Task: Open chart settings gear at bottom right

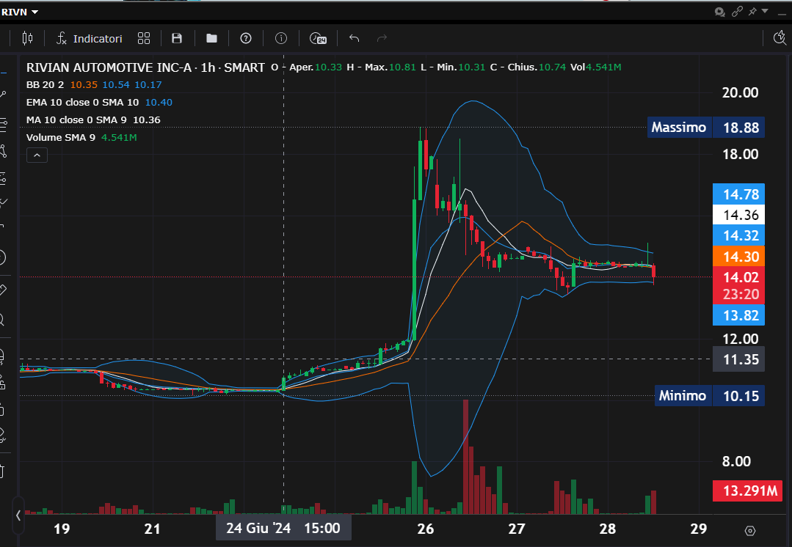Action: point(750,530)
